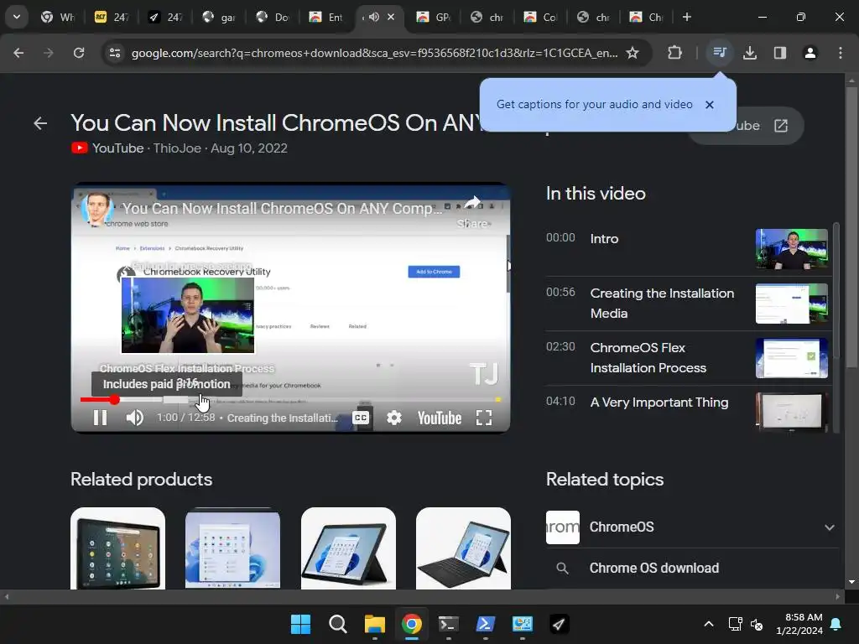
Task: Click the YouTube logo in player
Action: 440,418
